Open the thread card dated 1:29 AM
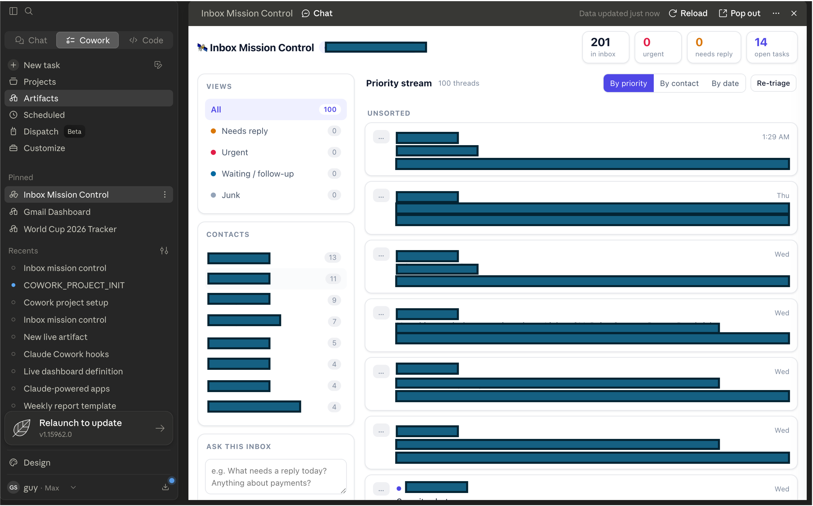Viewport: 813px width, 506px height. (x=581, y=149)
